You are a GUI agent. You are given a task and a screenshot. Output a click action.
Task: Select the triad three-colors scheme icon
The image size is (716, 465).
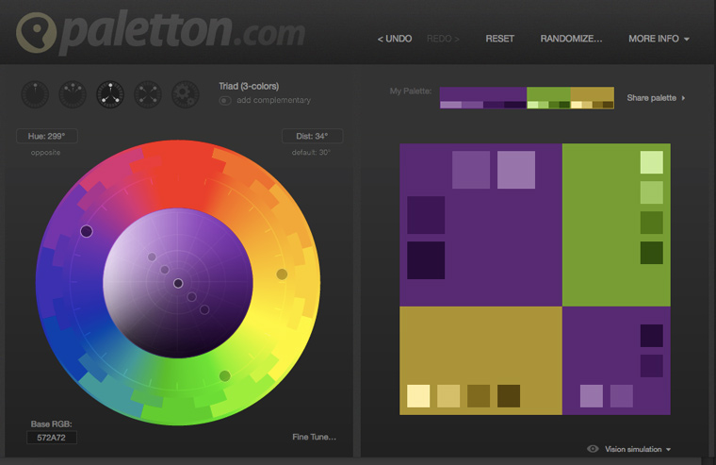pyautogui.click(x=110, y=94)
